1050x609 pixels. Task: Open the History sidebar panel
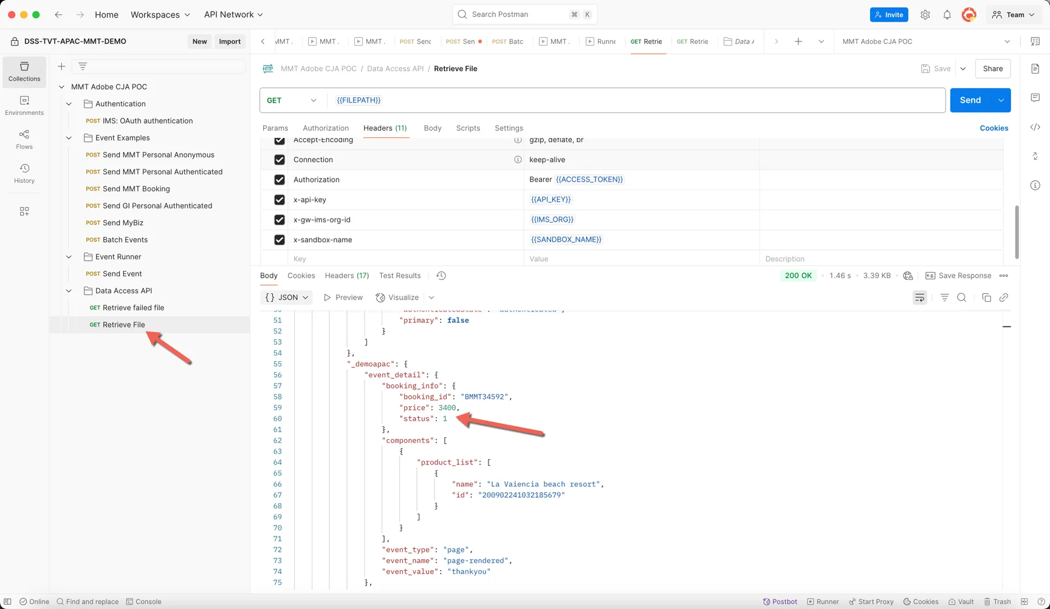[24, 174]
